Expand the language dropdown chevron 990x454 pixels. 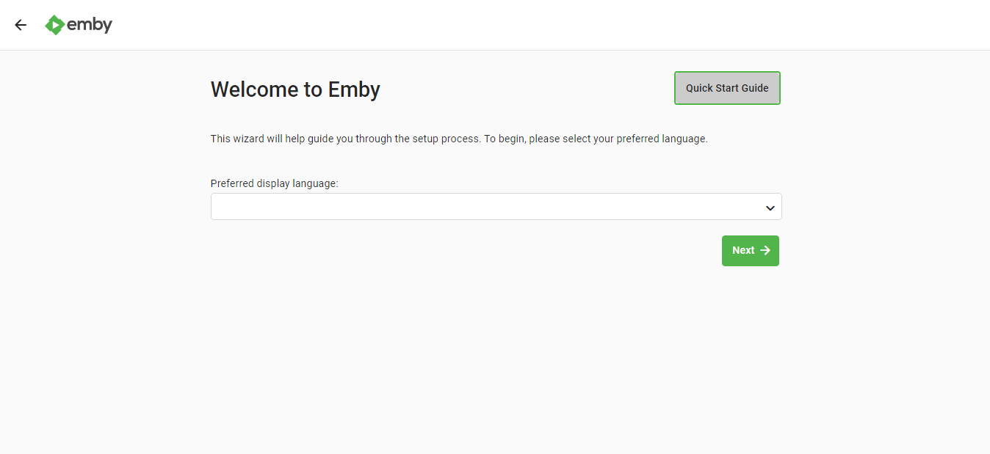tap(770, 208)
